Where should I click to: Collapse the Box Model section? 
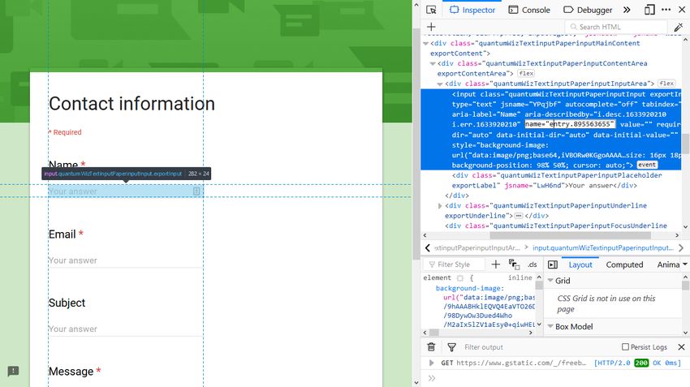pyautogui.click(x=550, y=326)
